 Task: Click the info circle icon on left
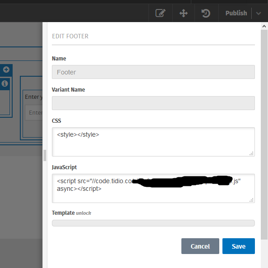5,83
